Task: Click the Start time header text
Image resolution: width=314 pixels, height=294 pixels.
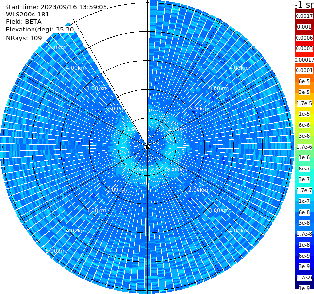Action: click(56, 7)
